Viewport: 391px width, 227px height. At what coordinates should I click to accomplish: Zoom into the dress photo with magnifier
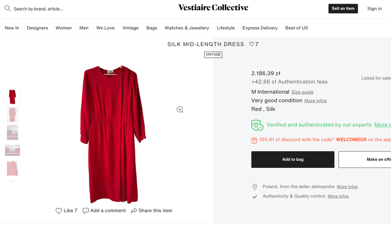click(x=180, y=110)
